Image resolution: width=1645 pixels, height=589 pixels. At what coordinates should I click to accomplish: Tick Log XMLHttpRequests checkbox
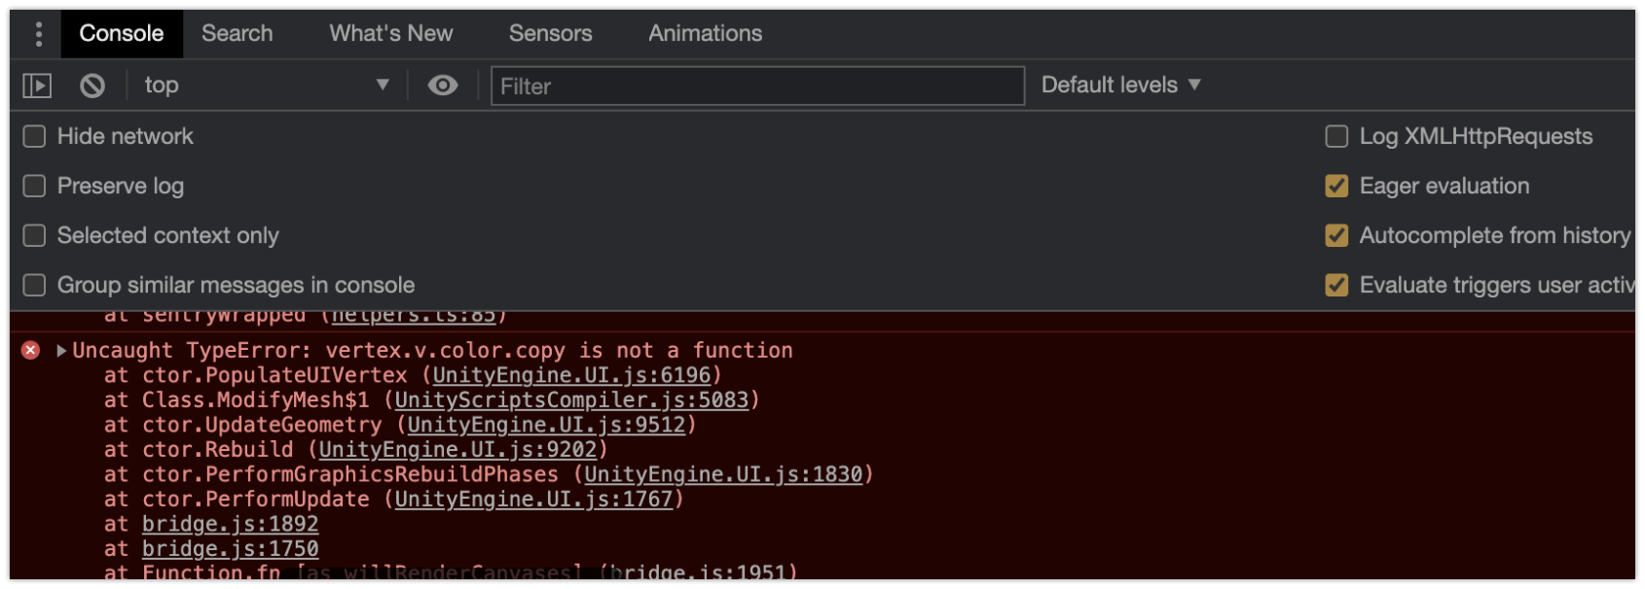[x=1336, y=136]
